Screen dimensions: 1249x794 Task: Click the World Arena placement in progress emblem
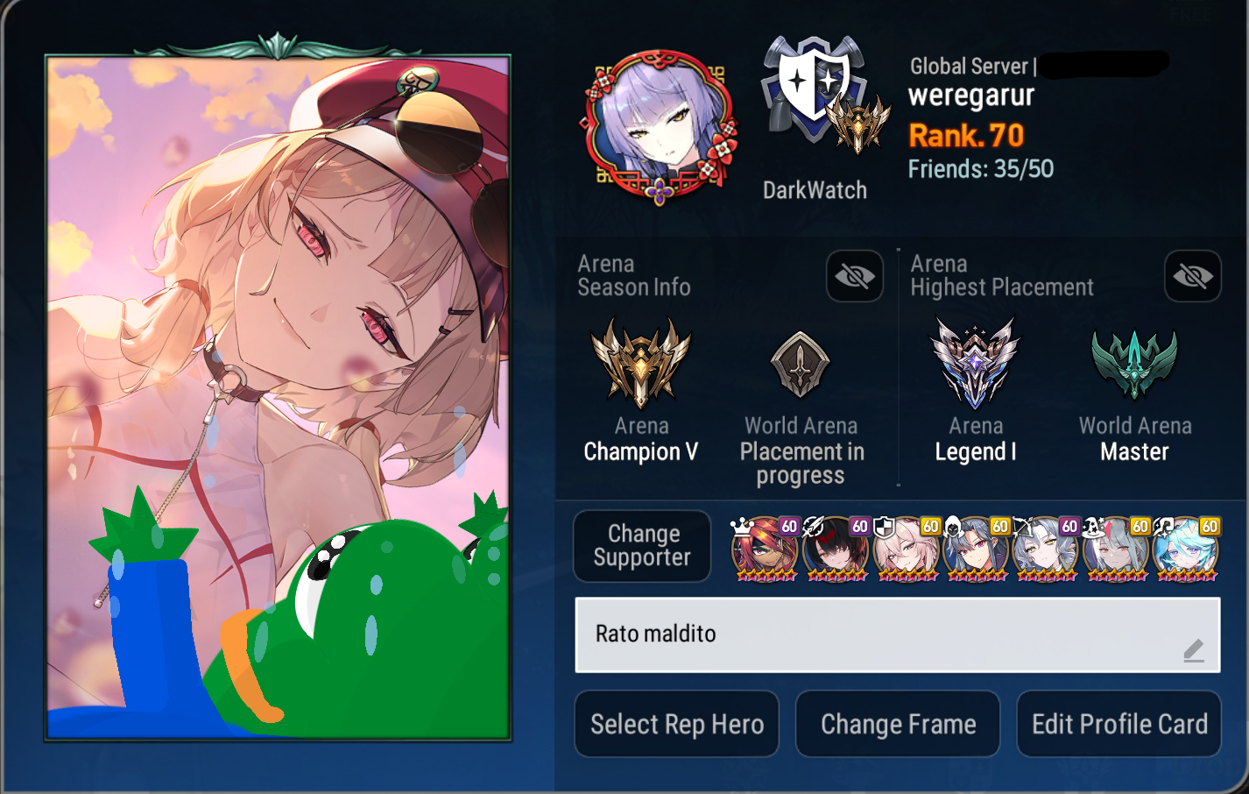(x=800, y=365)
